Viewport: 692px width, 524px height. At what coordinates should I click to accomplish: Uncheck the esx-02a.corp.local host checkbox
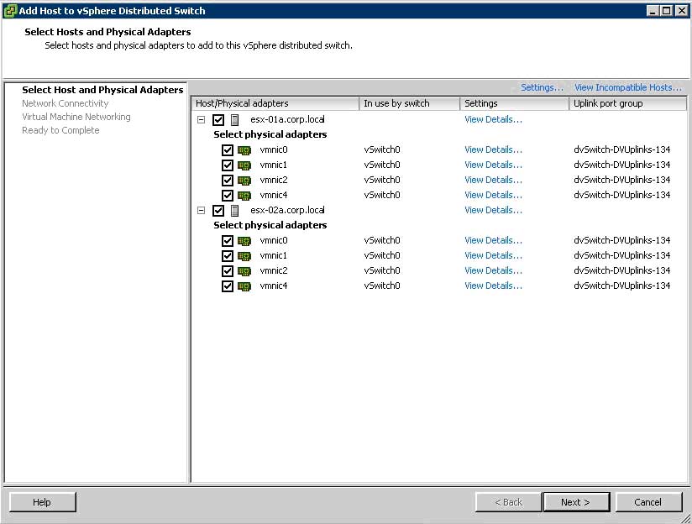pyautogui.click(x=218, y=211)
